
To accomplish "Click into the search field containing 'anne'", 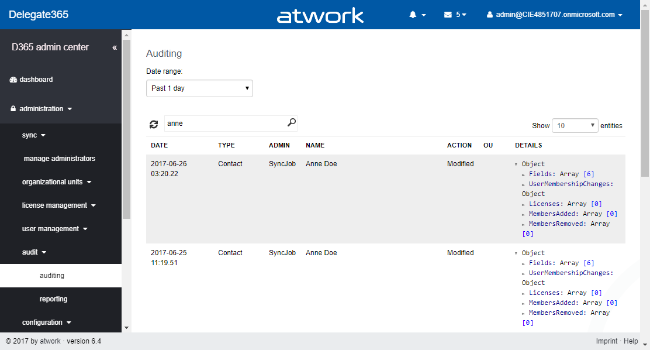I will pos(224,123).
